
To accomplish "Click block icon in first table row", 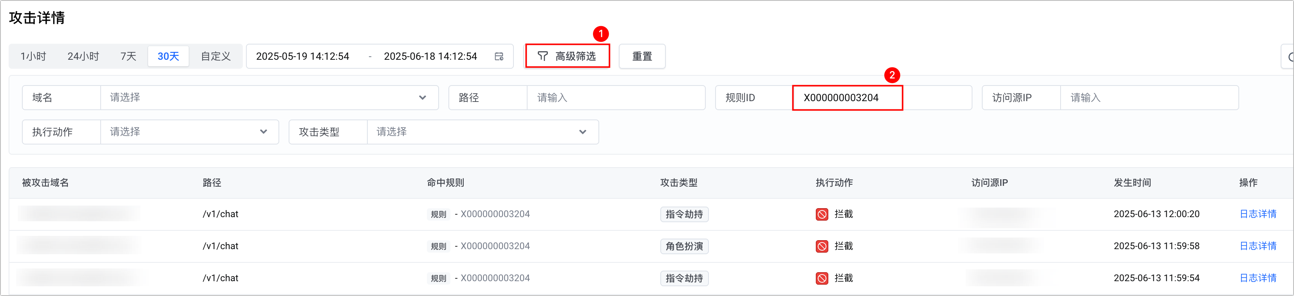I will [x=822, y=214].
